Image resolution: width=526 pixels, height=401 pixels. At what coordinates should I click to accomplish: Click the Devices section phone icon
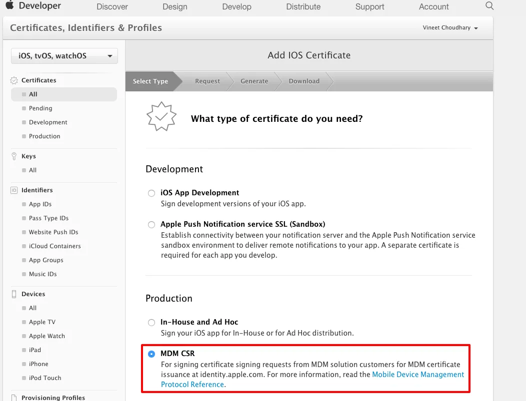[14, 294]
